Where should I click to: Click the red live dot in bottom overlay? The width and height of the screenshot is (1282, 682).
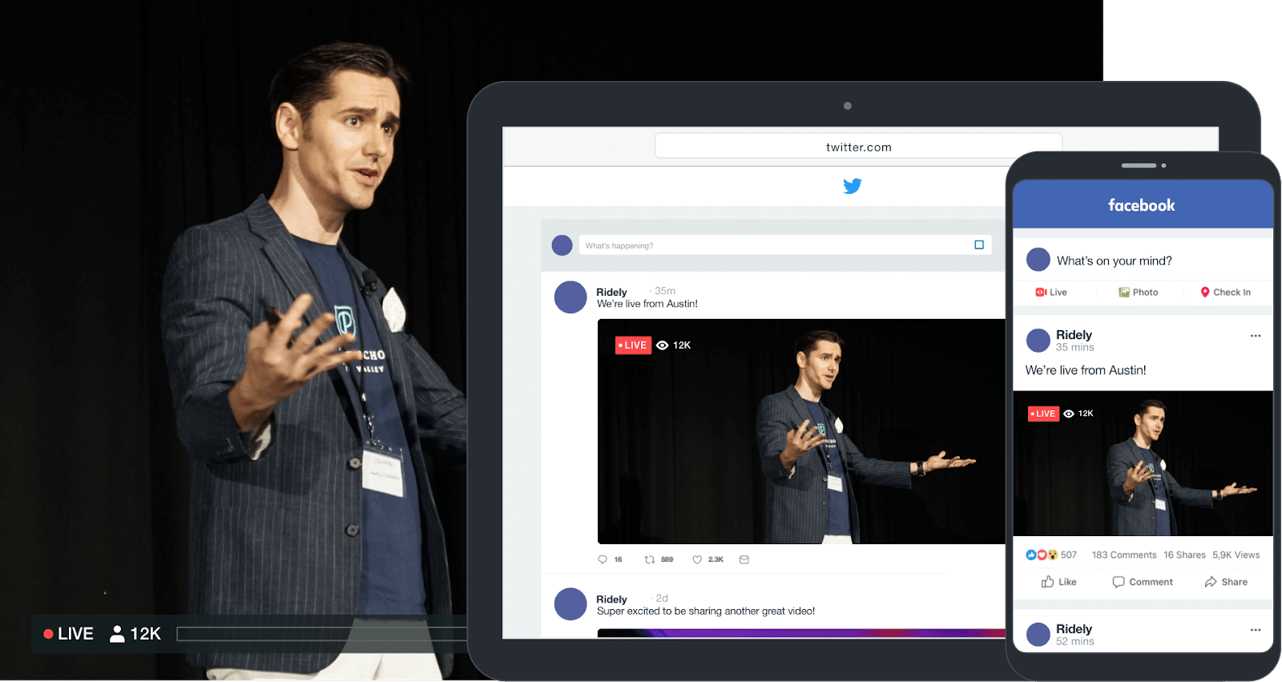(x=49, y=634)
